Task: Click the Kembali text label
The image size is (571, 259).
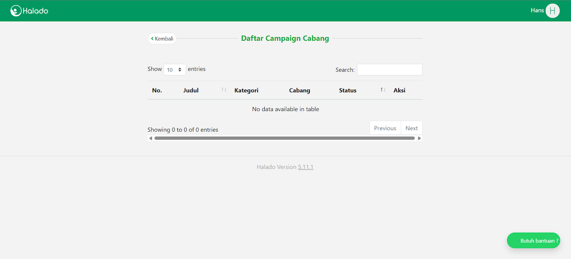Action: pyautogui.click(x=164, y=39)
